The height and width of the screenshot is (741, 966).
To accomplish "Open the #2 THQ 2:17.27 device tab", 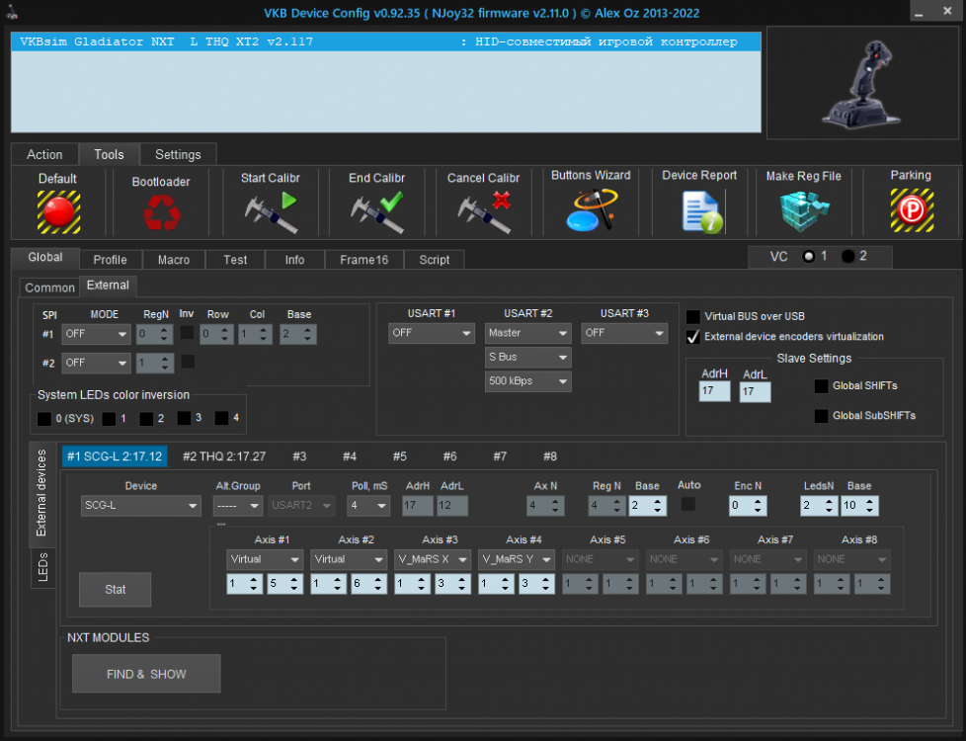I will [x=223, y=456].
